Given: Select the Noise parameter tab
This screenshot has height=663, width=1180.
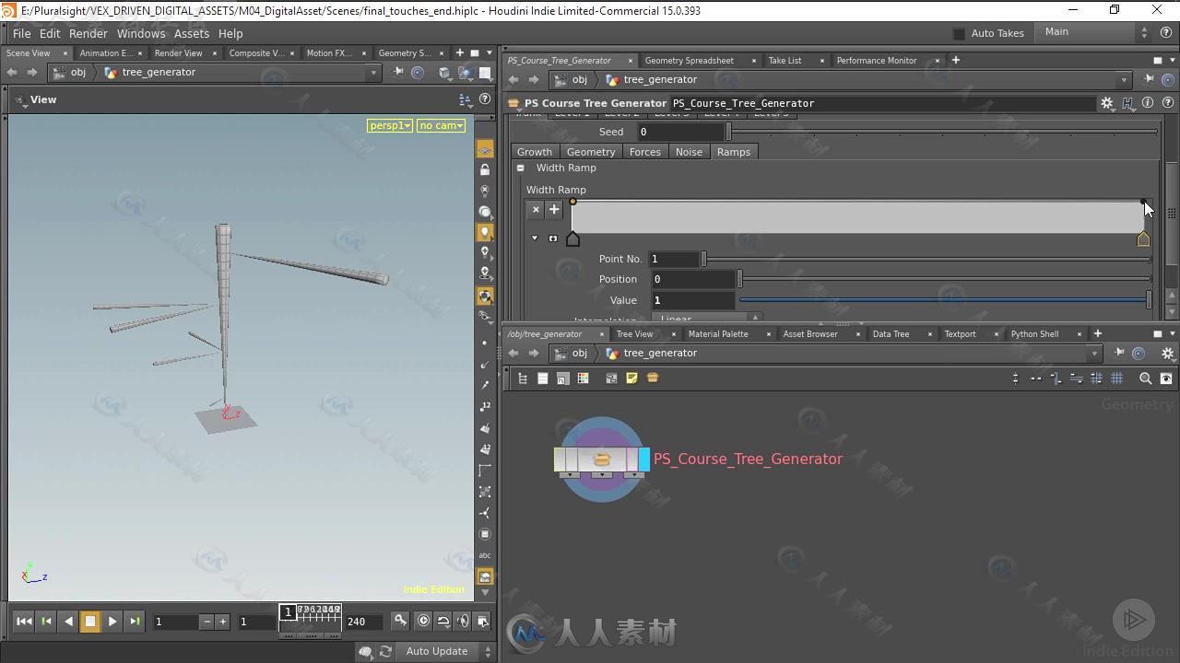Looking at the screenshot, I should tap(689, 152).
